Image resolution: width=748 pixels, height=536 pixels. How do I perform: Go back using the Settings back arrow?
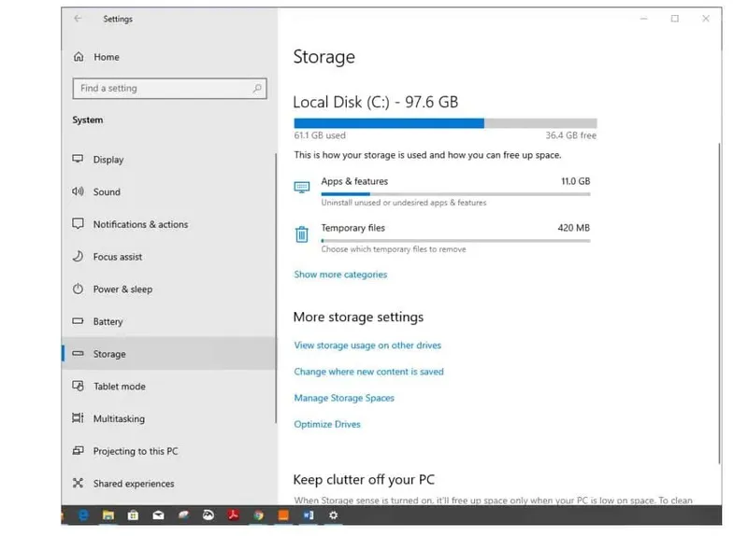[78, 19]
